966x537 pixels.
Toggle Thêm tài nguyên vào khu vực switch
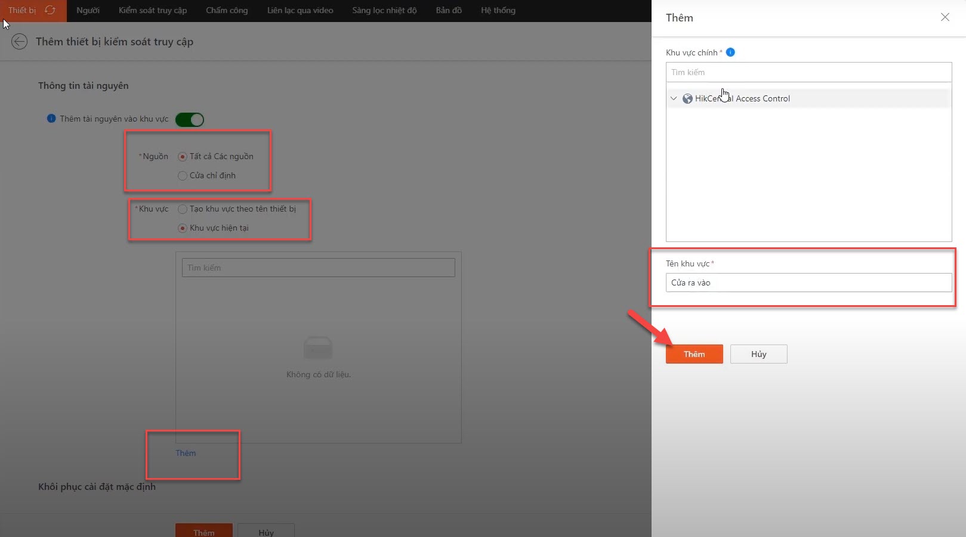(190, 120)
